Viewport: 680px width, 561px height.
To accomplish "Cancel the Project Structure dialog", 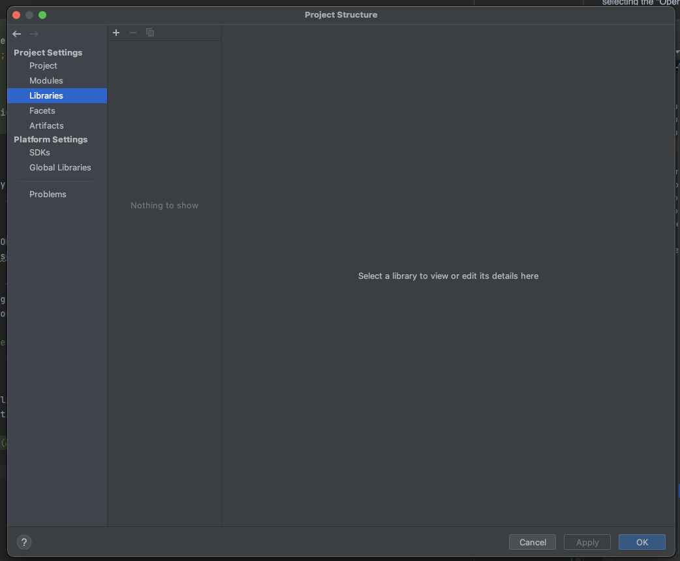I will coord(532,542).
